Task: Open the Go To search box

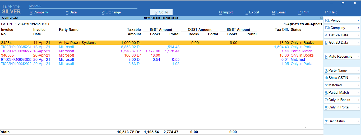Action: point(161,12)
